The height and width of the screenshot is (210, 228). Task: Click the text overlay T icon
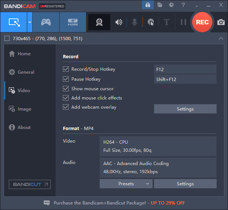click(167, 22)
